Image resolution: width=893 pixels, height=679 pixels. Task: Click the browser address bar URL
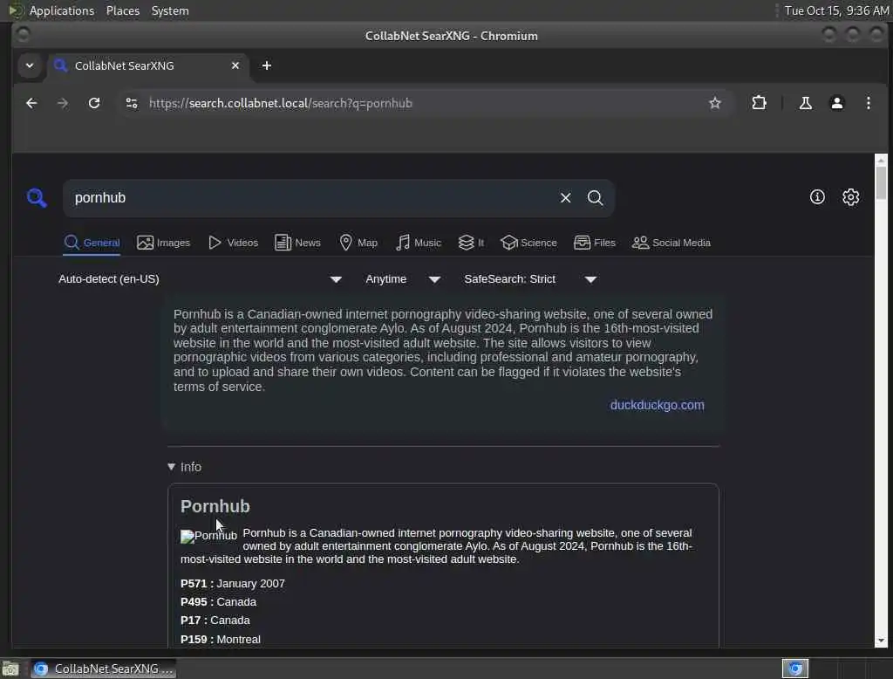click(280, 103)
